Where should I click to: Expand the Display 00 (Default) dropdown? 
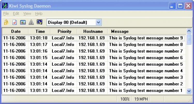98,22
